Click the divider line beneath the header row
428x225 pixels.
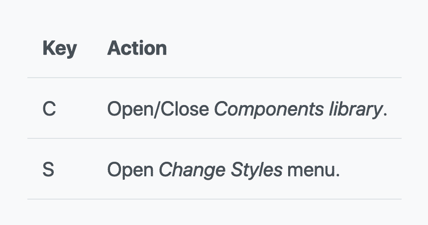tap(214, 78)
